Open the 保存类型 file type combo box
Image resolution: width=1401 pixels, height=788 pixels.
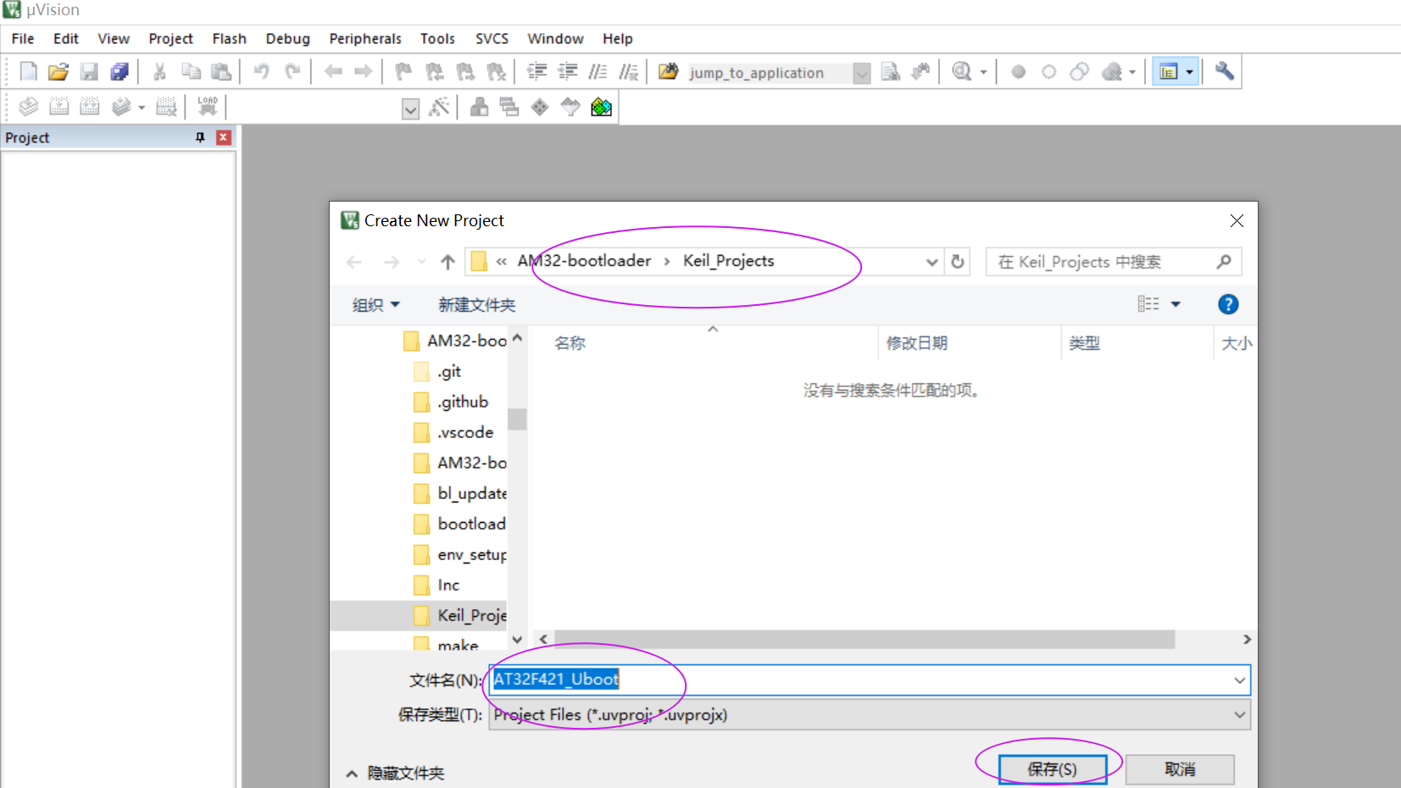[x=870, y=715]
